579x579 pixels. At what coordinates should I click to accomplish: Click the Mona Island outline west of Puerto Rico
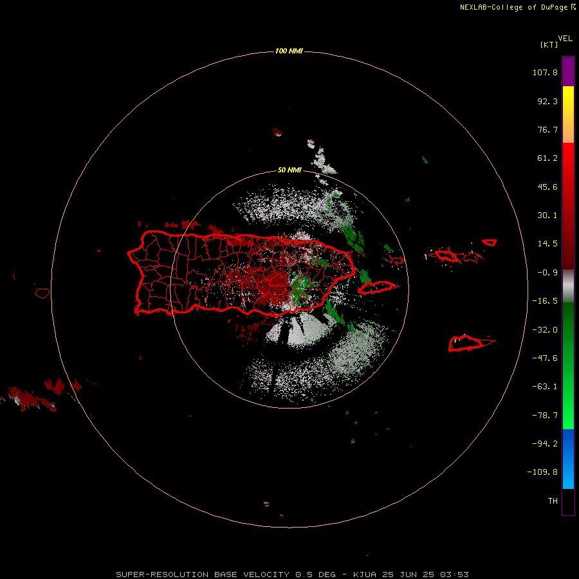pyautogui.click(x=42, y=293)
